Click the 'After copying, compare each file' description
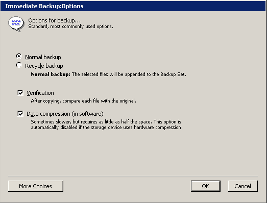Screen dimensions: 267x203 click(83, 100)
